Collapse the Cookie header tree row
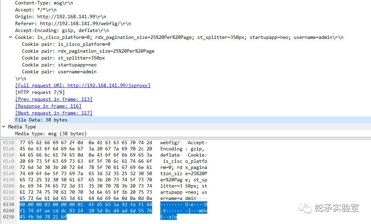The height and width of the screenshot is (224, 371). click(x=10, y=37)
